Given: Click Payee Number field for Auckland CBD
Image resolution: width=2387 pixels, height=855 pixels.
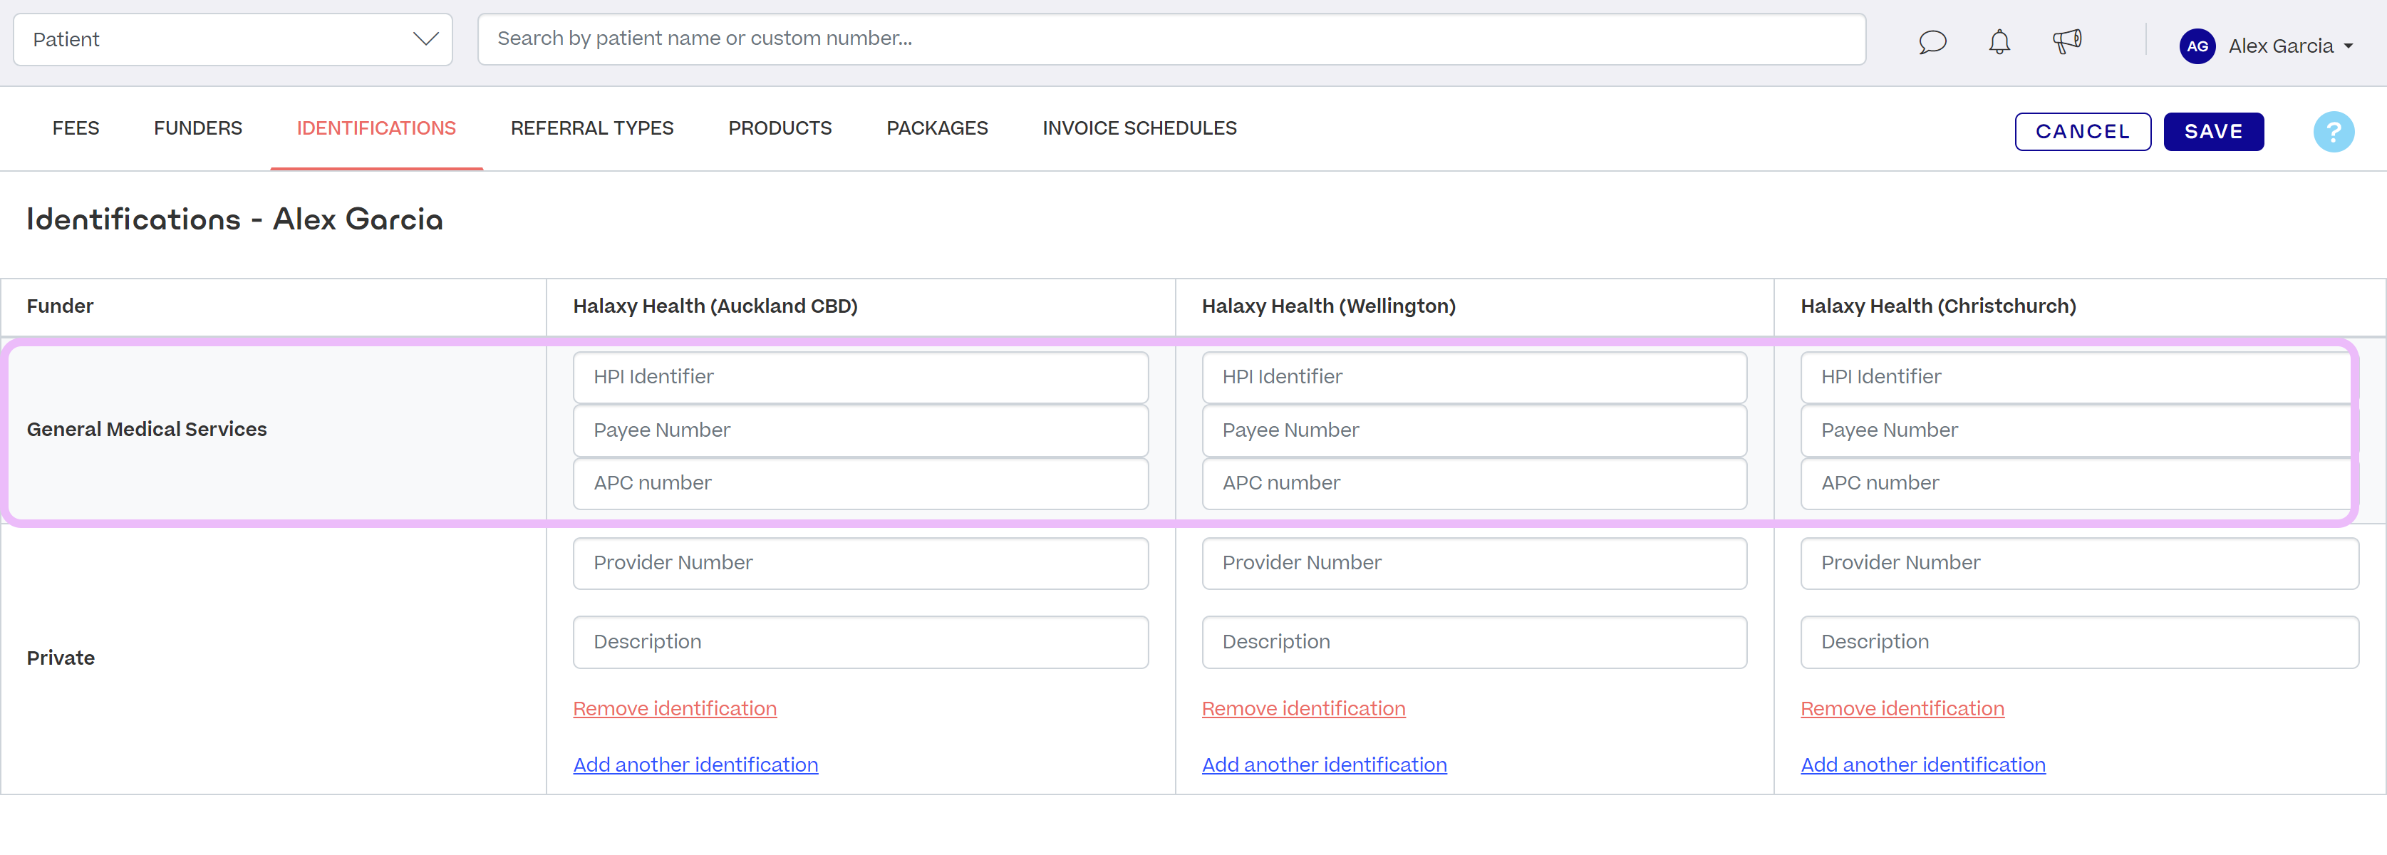Looking at the screenshot, I should point(860,430).
